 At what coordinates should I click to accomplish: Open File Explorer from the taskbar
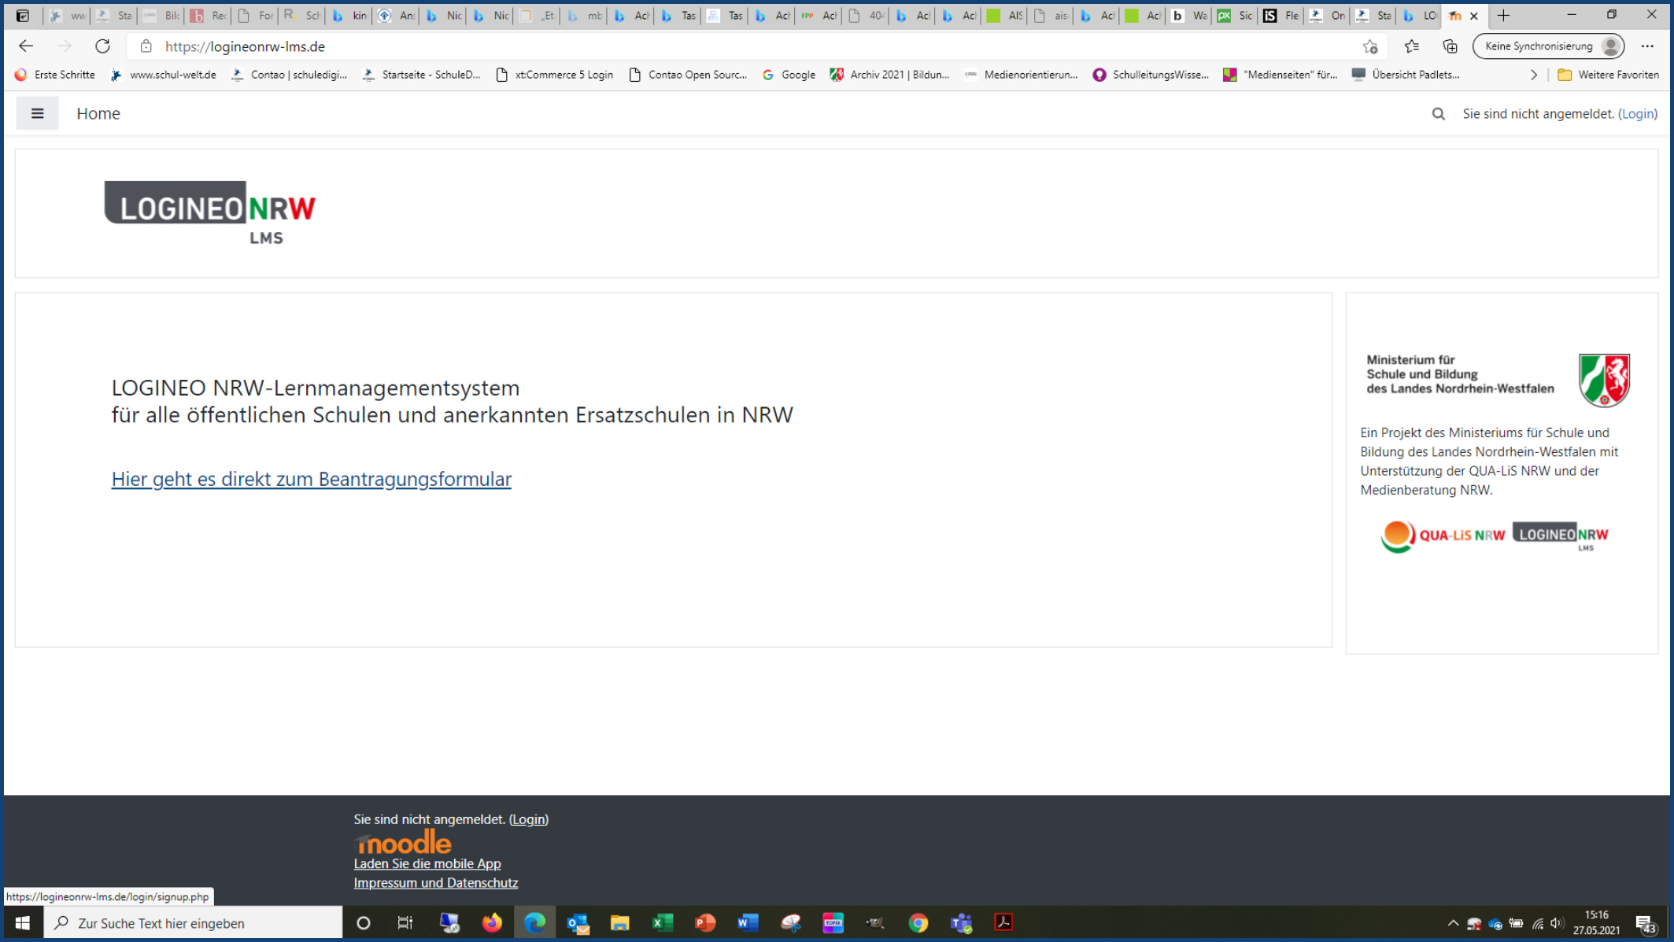point(620,922)
